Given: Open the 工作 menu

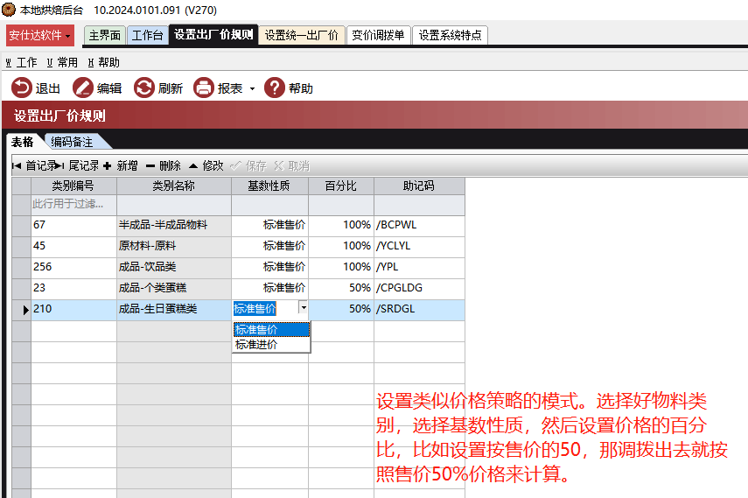Looking at the screenshot, I should coord(21,62).
